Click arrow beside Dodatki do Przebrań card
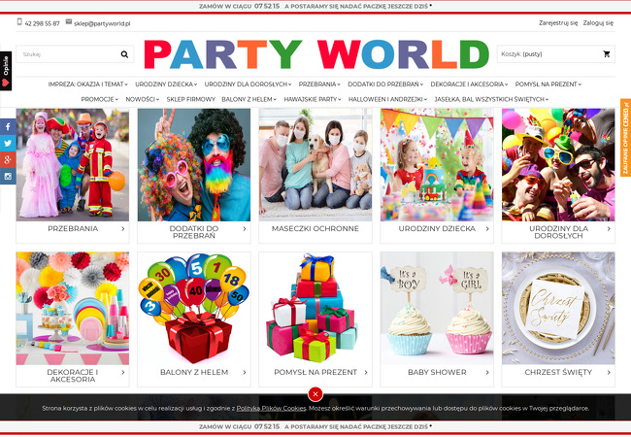 245,228
